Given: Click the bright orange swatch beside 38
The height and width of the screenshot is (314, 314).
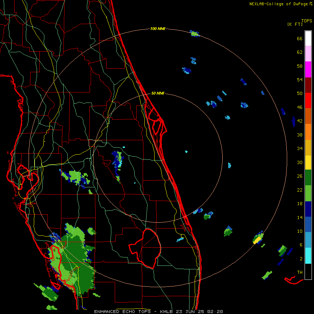Looking at the screenshot, I should click(x=308, y=132).
